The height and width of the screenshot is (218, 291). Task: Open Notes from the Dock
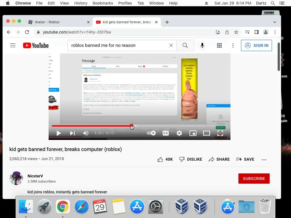[119, 206]
